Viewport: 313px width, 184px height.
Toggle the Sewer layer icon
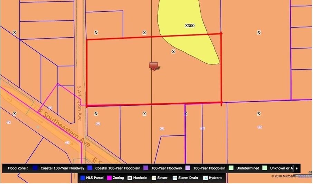154,178
